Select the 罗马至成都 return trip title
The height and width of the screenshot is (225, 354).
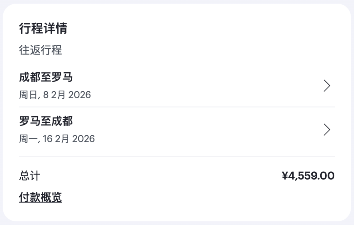46,122
